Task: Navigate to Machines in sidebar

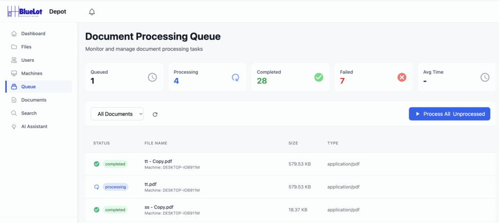Action: pyautogui.click(x=32, y=73)
